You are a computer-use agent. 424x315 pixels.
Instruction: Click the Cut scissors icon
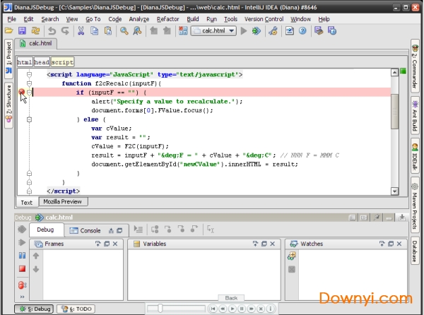pyautogui.click(x=81, y=31)
